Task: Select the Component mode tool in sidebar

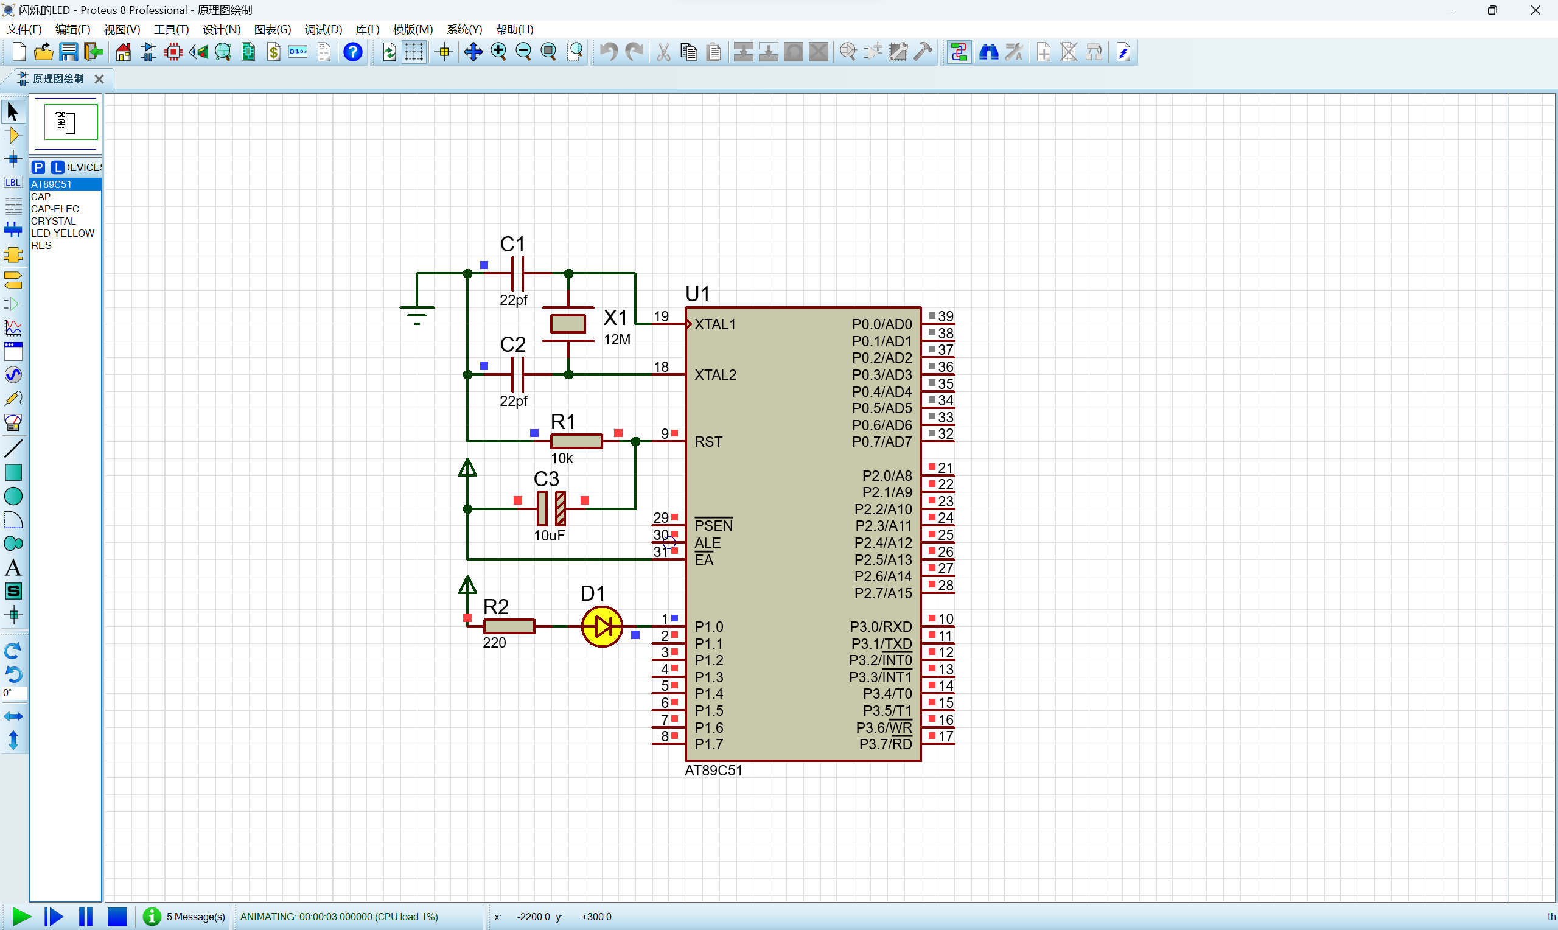Action: (x=13, y=135)
